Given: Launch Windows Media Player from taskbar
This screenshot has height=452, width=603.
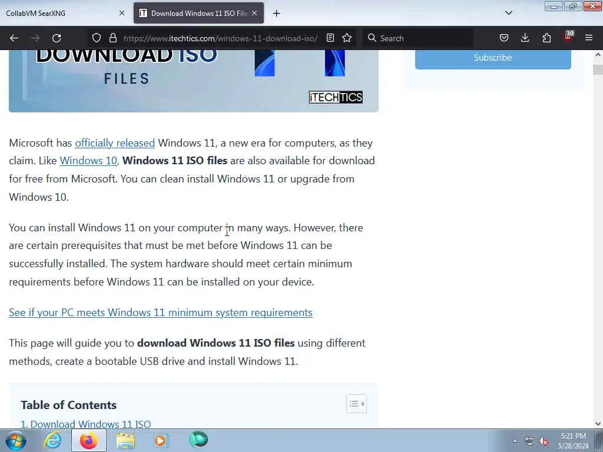Looking at the screenshot, I should click(x=161, y=440).
